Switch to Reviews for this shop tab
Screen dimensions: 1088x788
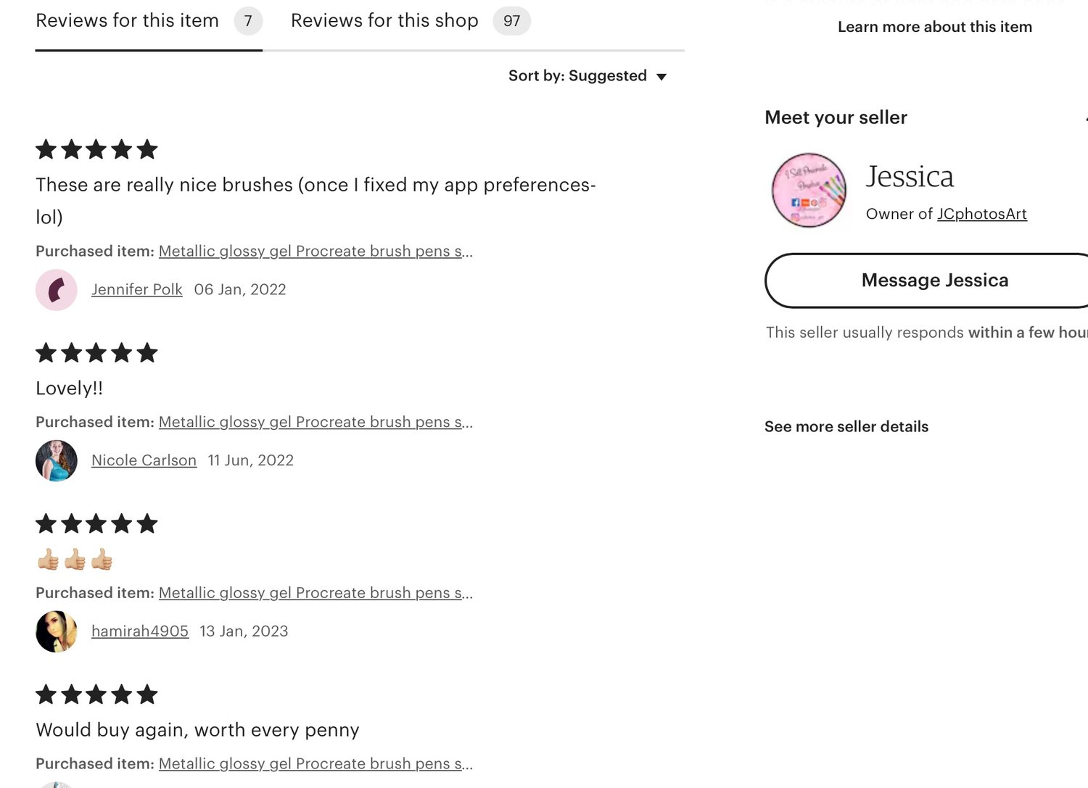click(x=384, y=21)
